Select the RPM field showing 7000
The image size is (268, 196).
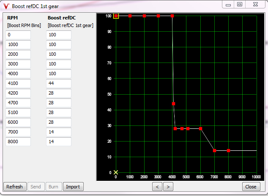(18, 132)
